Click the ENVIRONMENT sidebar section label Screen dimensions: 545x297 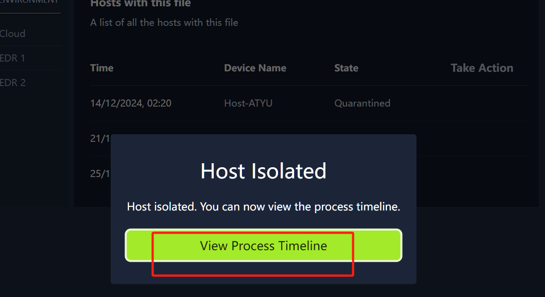(x=29, y=2)
